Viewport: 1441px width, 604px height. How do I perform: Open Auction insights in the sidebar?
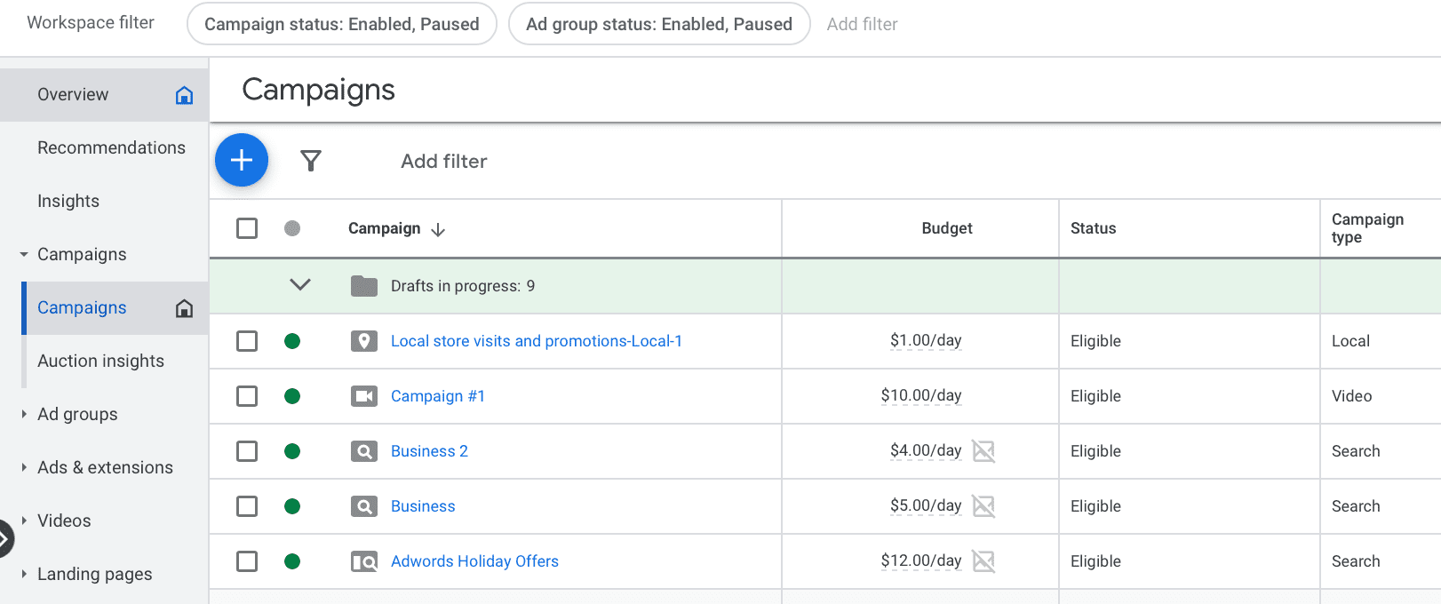100,361
